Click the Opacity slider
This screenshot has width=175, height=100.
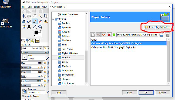(x=35, y=52)
